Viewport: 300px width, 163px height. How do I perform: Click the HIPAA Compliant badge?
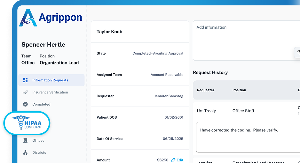pos(27,123)
